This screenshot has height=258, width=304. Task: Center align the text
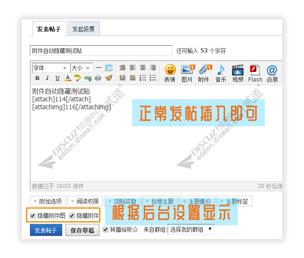pyautogui.click(x=143, y=68)
